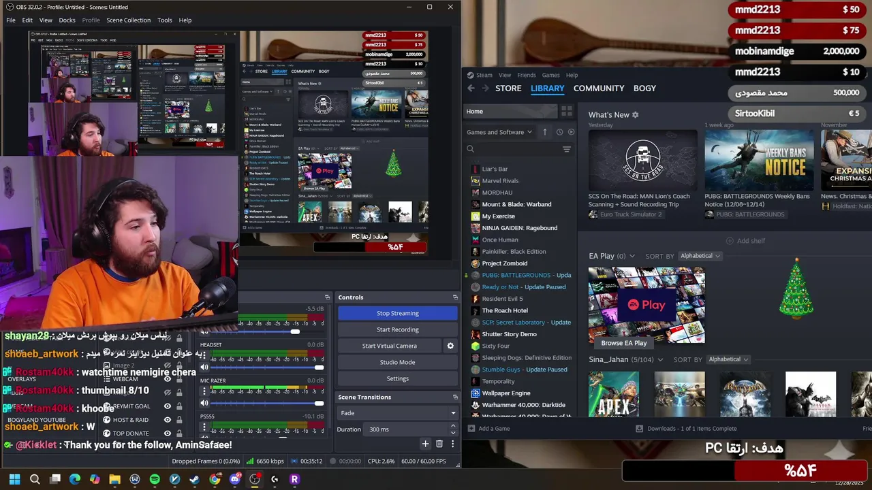Image resolution: width=872 pixels, height=490 pixels.
Task: Hide the WEBCAM source
Action: tap(168, 379)
